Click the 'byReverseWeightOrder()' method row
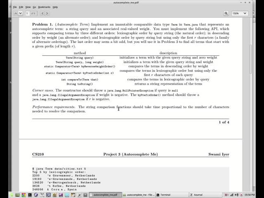This screenshot has height=198, width=264. click(x=80, y=66)
